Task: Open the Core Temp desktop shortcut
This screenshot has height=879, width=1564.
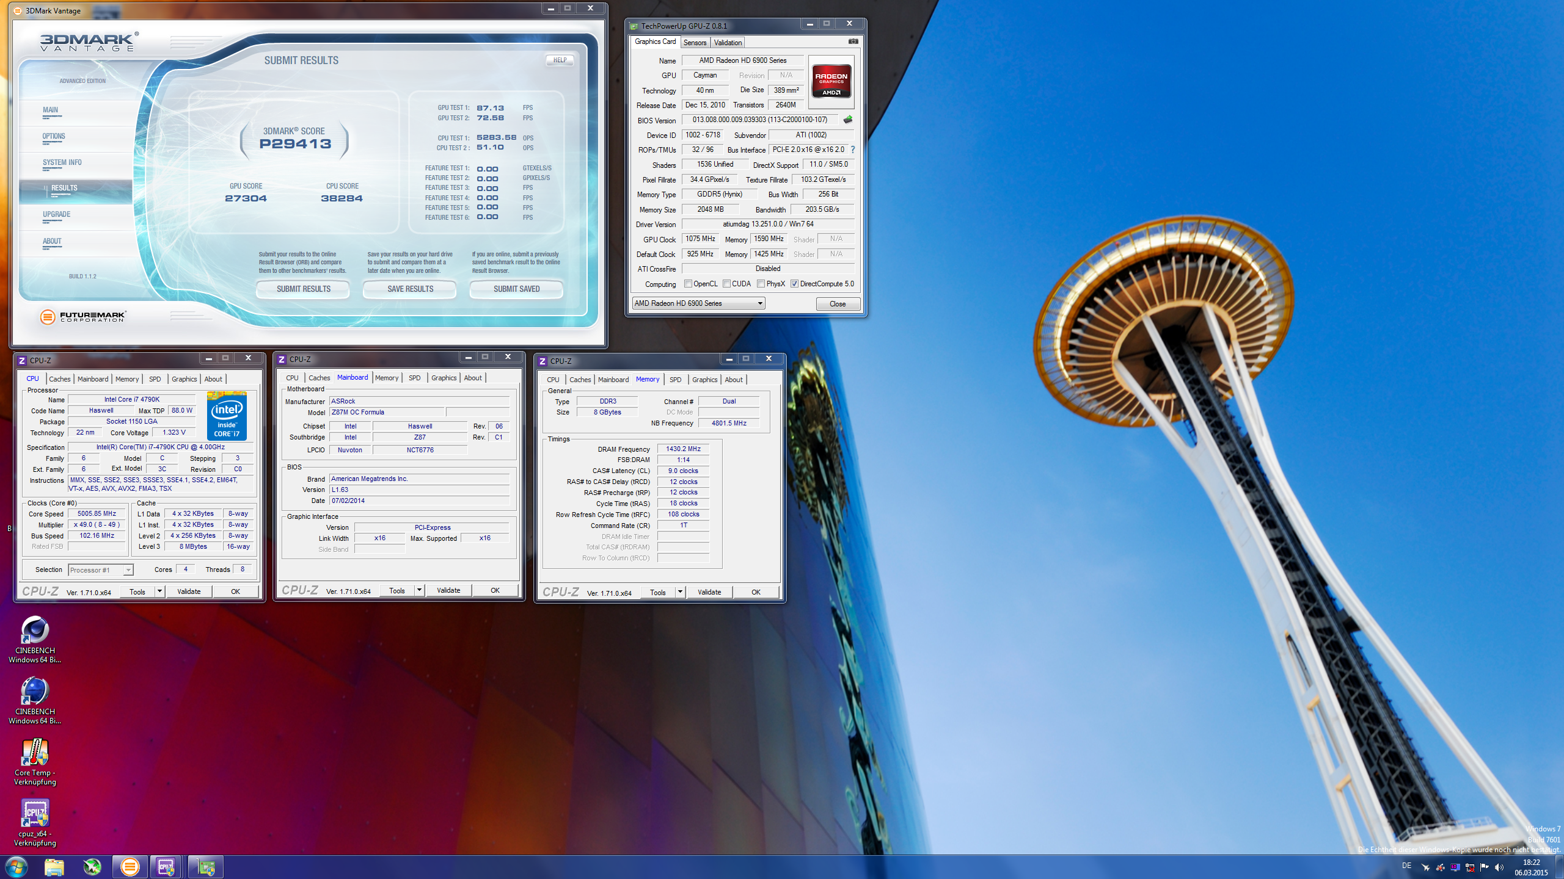Action: click(x=35, y=762)
